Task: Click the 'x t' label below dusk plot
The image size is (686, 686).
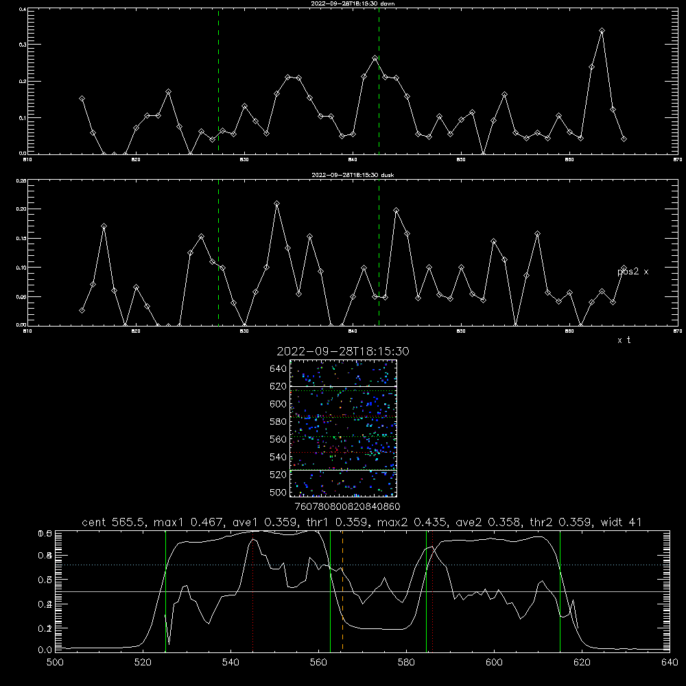Action: pyautogui.click(x=624, y=340)
